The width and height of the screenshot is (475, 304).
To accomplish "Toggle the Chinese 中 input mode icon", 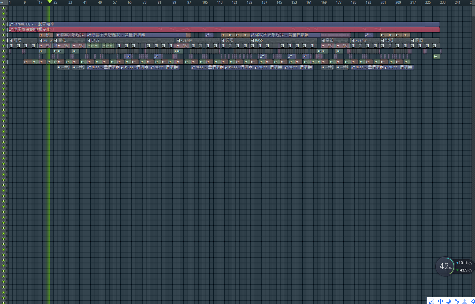I will (440, 301).
